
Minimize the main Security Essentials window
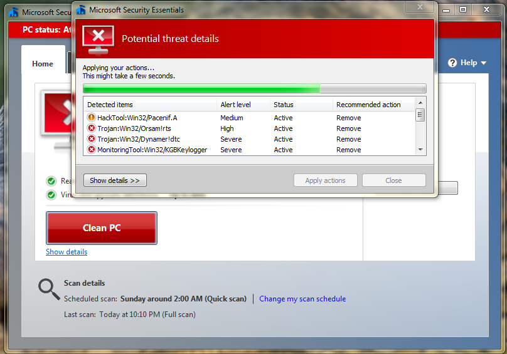(x=446, y=10)
